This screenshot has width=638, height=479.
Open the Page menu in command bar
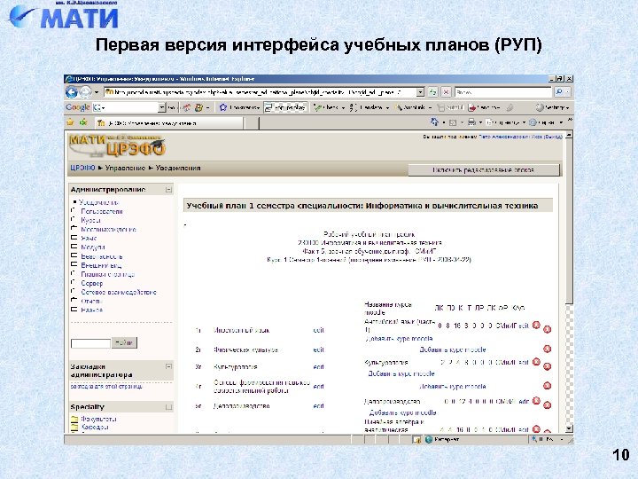tap(504, 122)
